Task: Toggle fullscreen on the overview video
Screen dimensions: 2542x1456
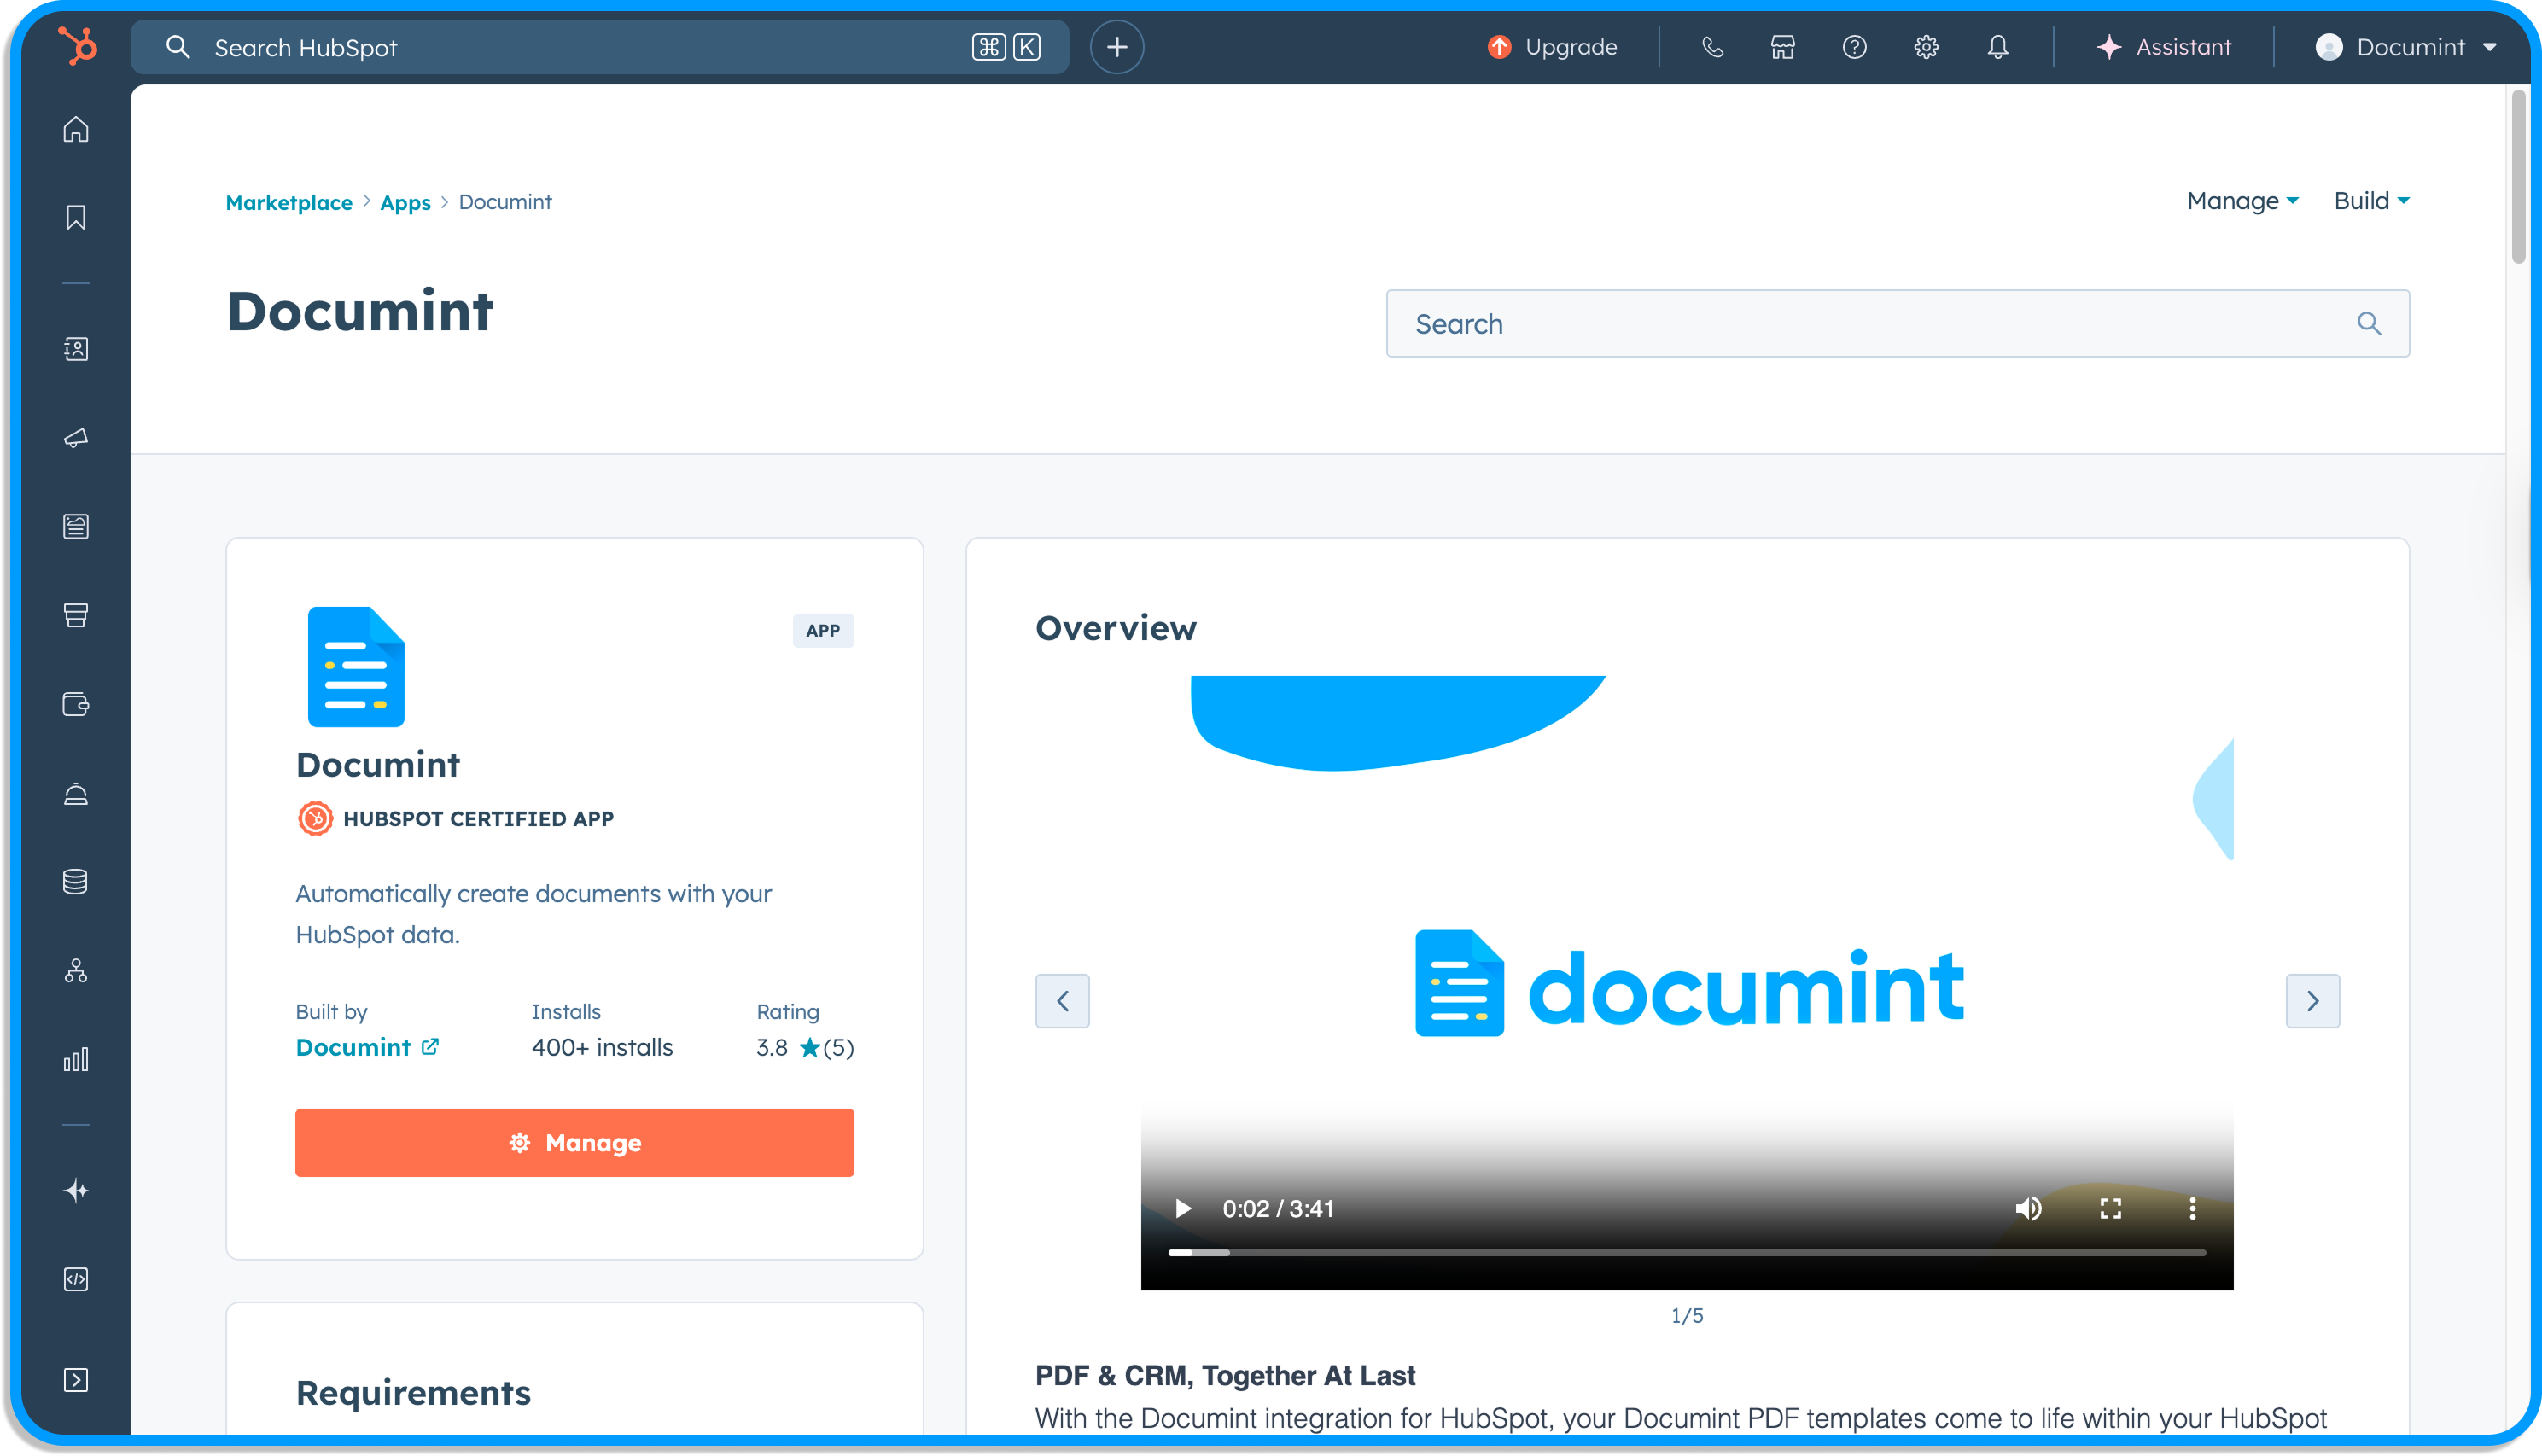Action: pyautogui.click(x=2110, y=1208)
